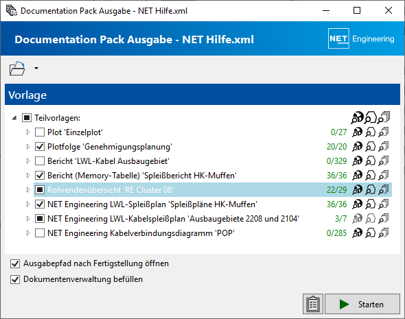Viewport: 405px width, 319px height.
Task: Check Bericht 'LWL-Kabel Ausbaugebiet' checkbox
Action: click(x=40, y=161)
